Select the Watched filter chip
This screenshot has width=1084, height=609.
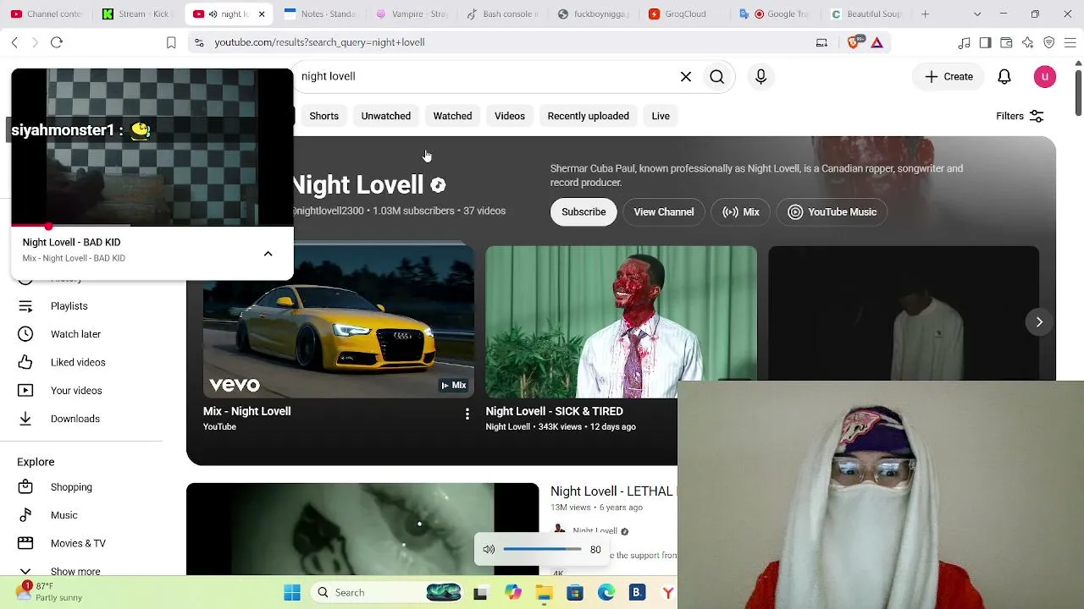452,116
